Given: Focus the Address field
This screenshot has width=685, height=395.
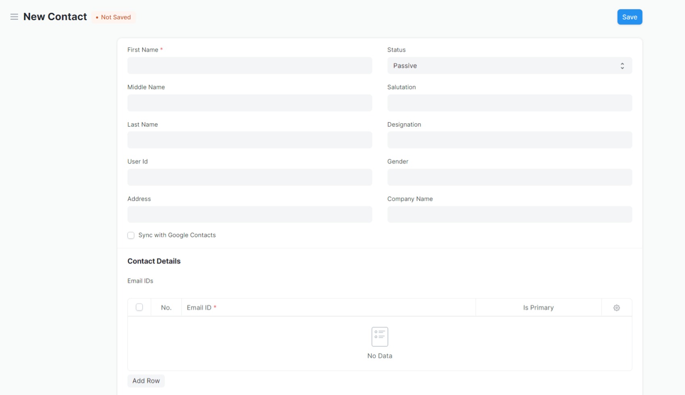Looking at the screenshot, I should (249, 214).
